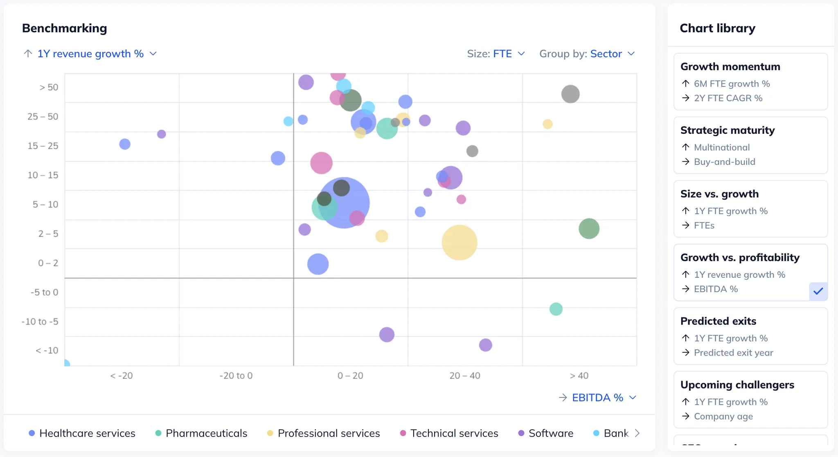
Task: Click right arrow icon next to Predicted exit year
Action: point(686,352)
